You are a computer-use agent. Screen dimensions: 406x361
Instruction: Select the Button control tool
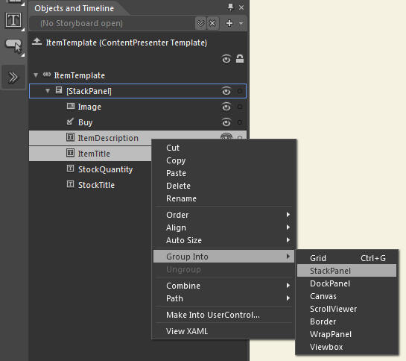[13, 46]
